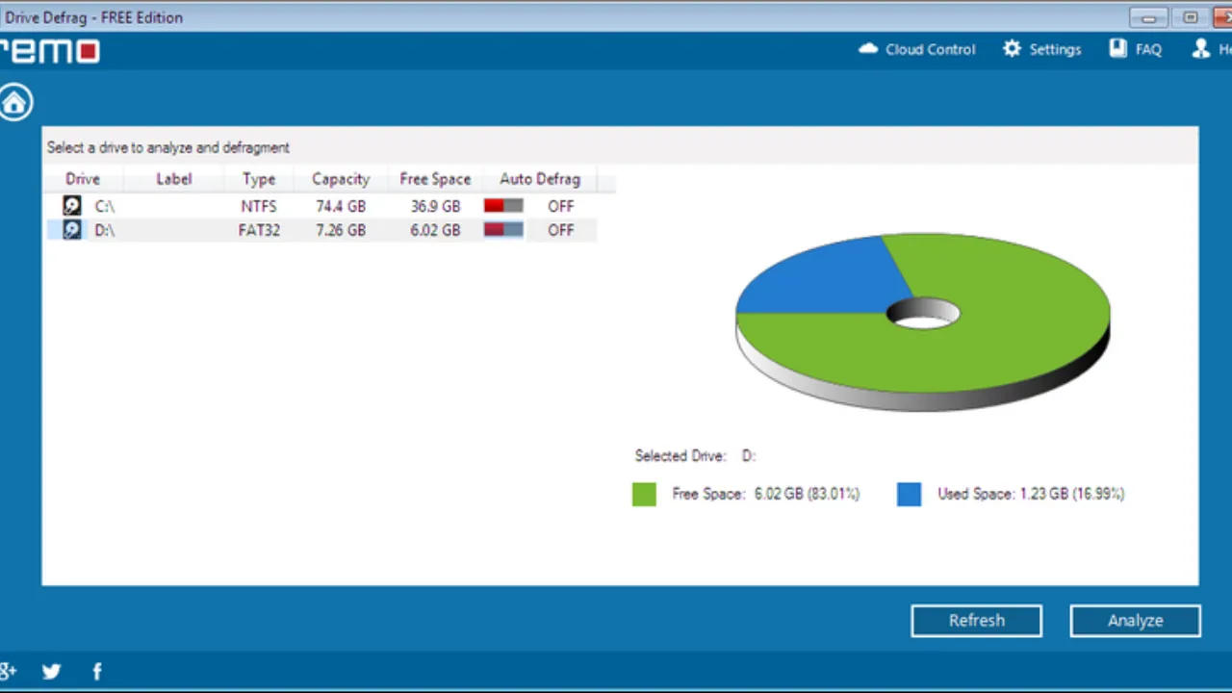This screenshot has height=693, width=1232.
Task: Click the 36.9 GB free space value
Action: pos(435,206)
